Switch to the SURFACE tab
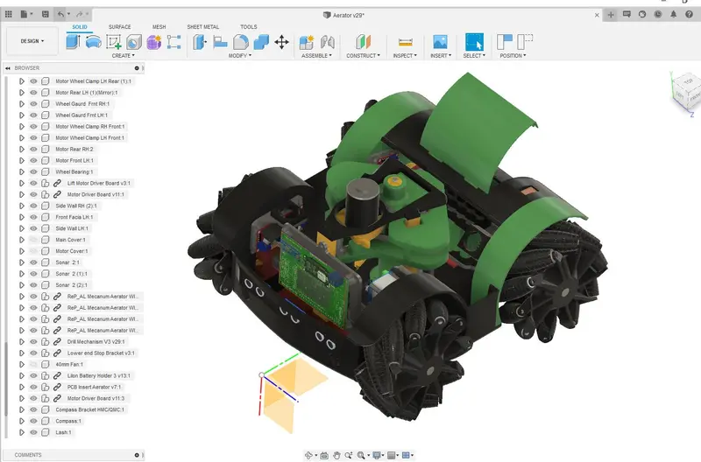 120,27
